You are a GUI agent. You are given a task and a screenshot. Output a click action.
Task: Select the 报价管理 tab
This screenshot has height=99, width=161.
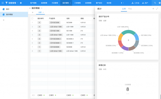65,3
